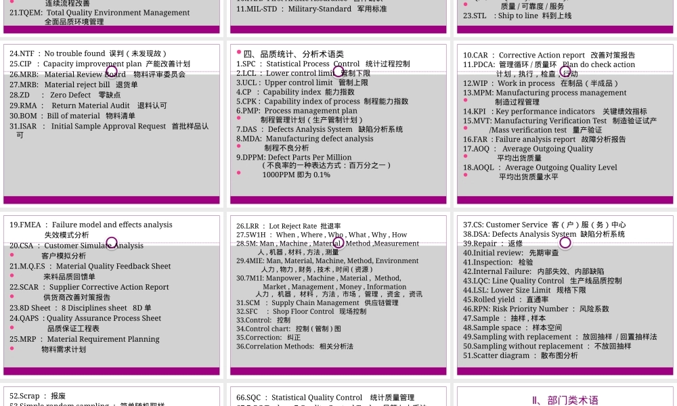Click '6.PMP: Process management plan'

(x=297, y=110)
